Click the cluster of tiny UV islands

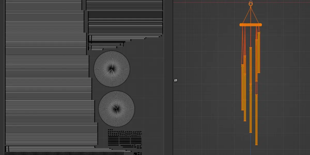click(125, 138)
